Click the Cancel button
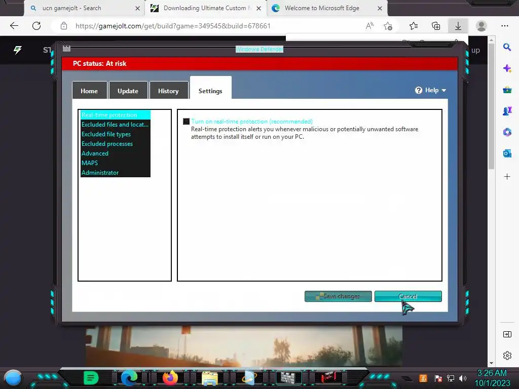Screen dimensions: 519x389 [x=408, y=296]
